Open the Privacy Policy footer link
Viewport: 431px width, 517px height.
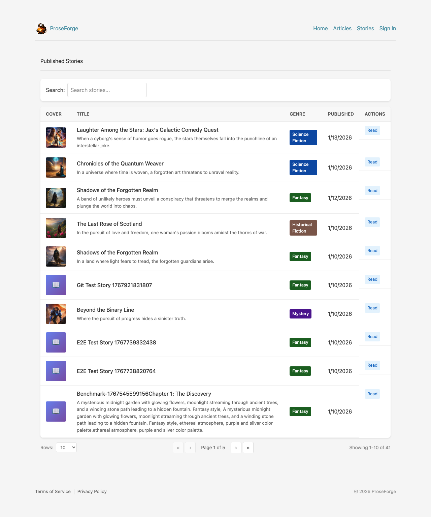[92, 491]
